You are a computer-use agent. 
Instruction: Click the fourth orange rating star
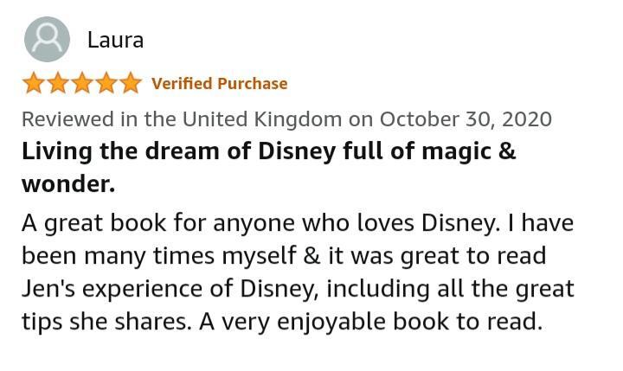pyautogui.click(x=106, y=83)
